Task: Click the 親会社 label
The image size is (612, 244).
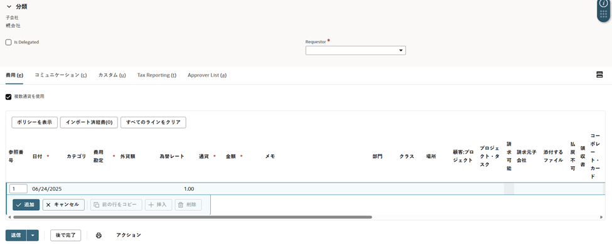Action: tap(13, 26)
